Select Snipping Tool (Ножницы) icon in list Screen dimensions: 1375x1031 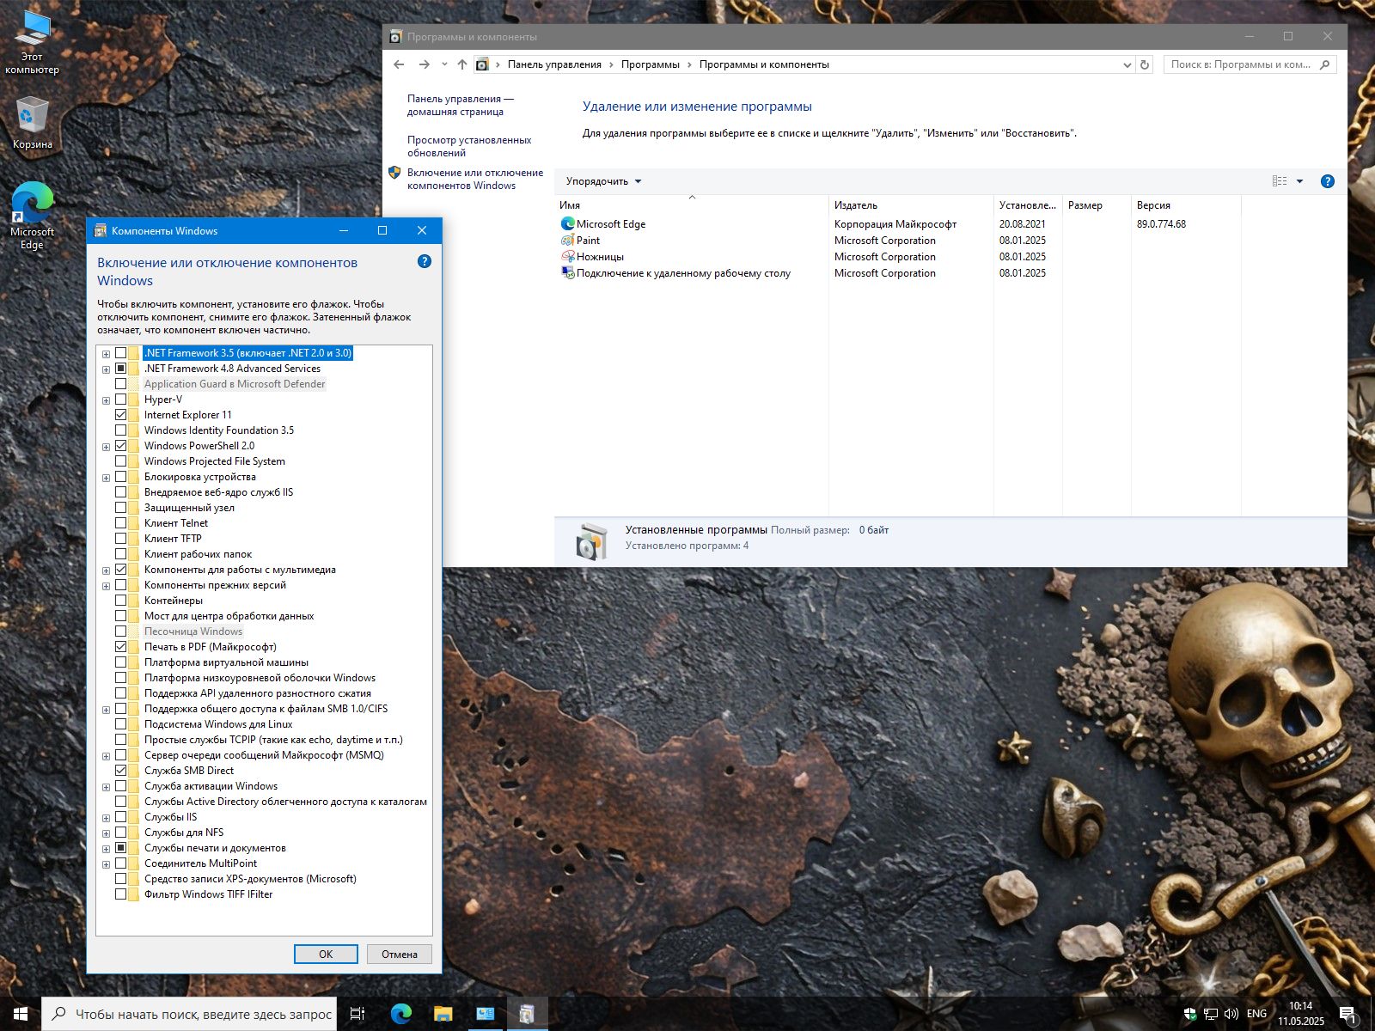(567, 257)
